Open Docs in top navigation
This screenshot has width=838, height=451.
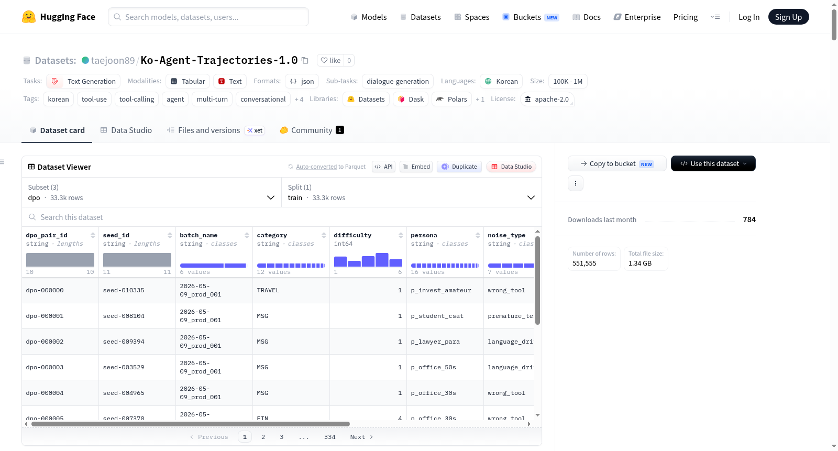586,17
